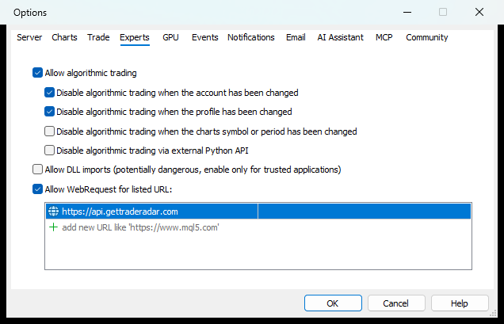Open the Notifications tab

[251, 37]
